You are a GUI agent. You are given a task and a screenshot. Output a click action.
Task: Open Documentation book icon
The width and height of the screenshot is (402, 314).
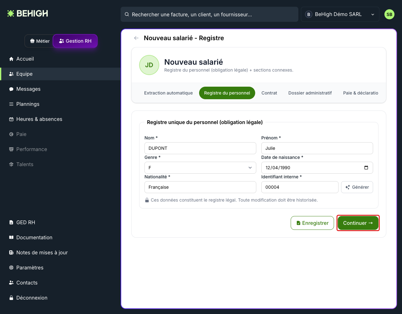click(x=11, y=237)
